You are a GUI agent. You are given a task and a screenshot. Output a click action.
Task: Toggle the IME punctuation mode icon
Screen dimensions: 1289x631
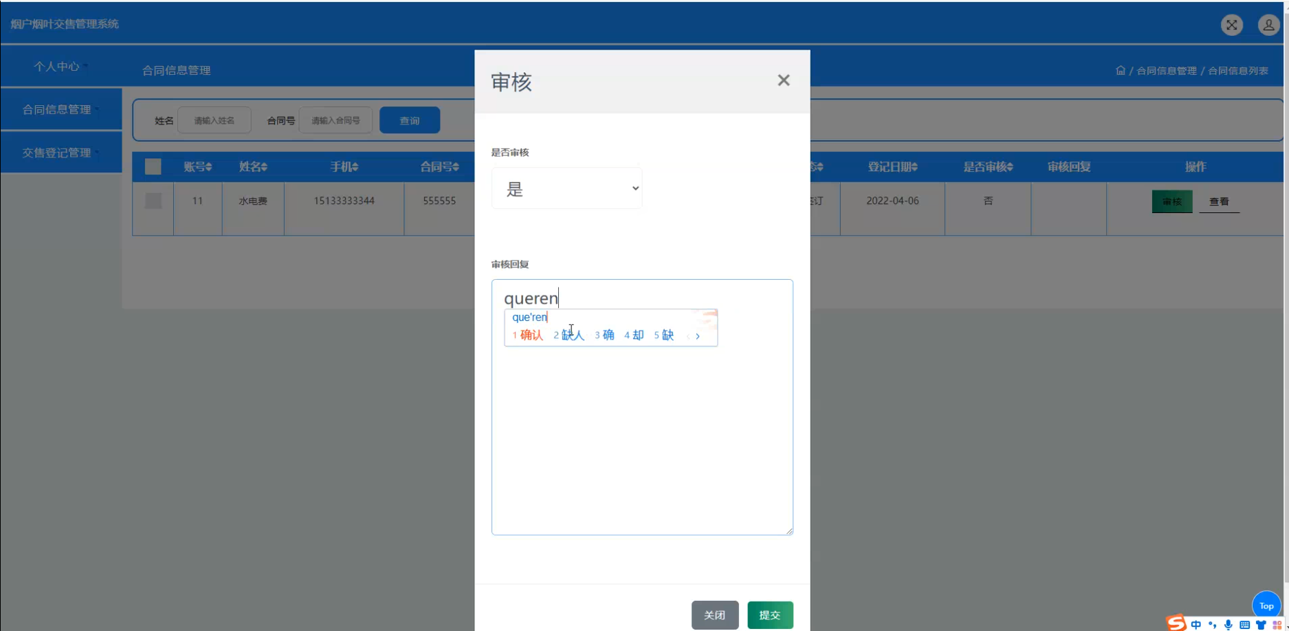point(1213,625)
